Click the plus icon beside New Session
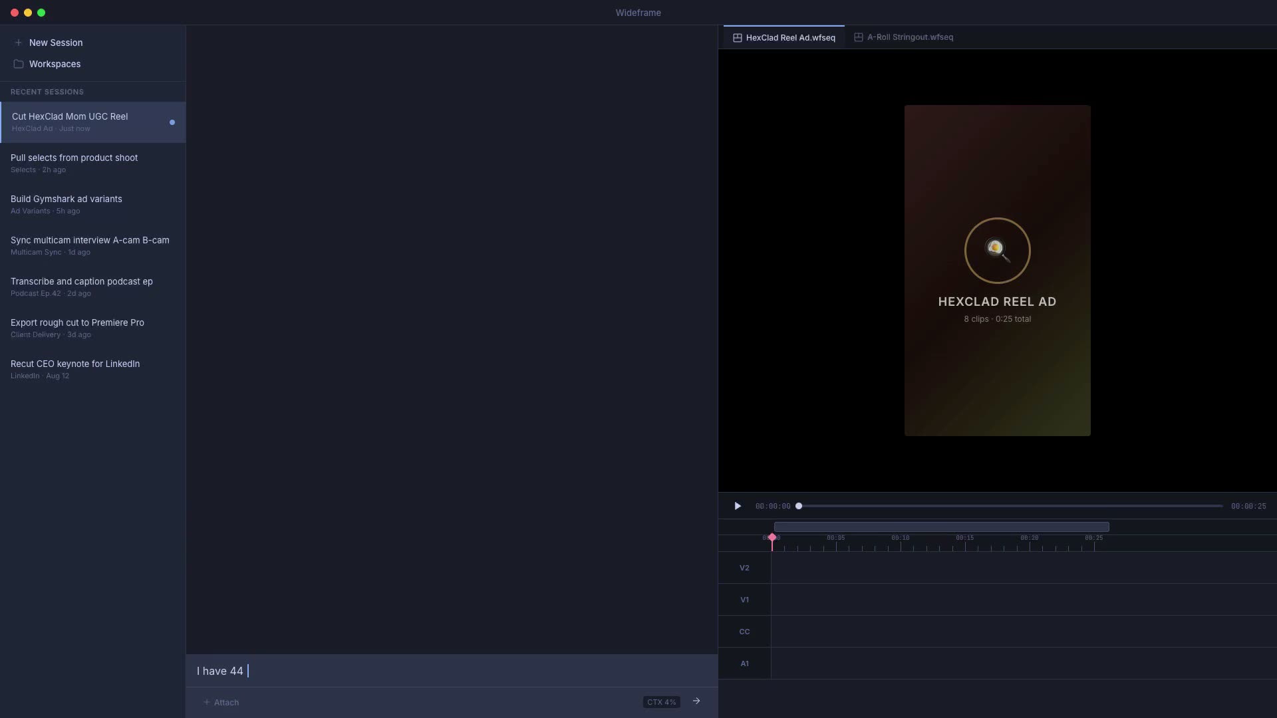Viewport: 1277px width, 718px height. click(x=19, y=43)
